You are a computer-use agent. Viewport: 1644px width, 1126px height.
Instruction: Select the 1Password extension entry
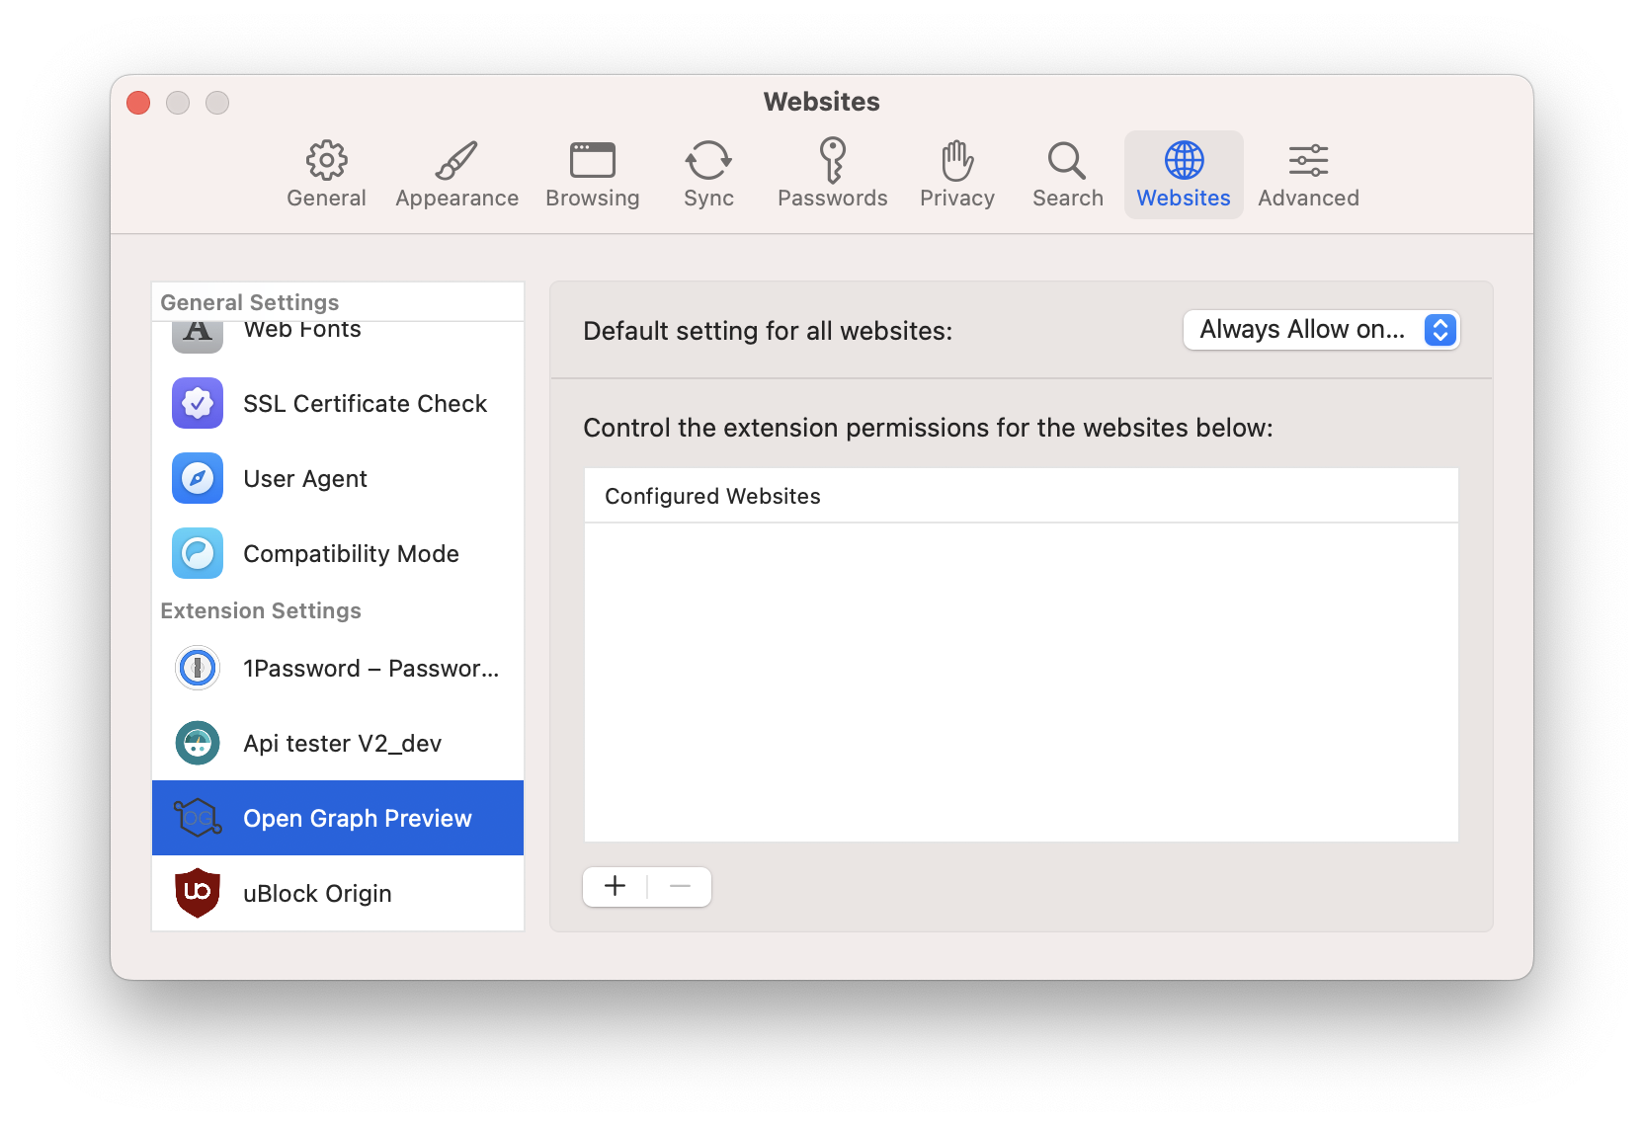point(338,668)
